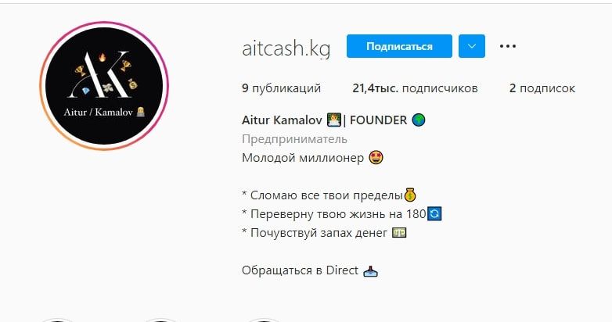Open the aitcash.kg profile picture story
Viewport: 612px width, 322px height.
coord(104,86)
